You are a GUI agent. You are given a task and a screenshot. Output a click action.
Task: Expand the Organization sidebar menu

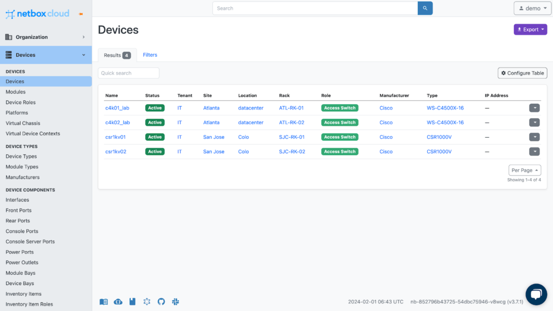[x=46, y=37]
